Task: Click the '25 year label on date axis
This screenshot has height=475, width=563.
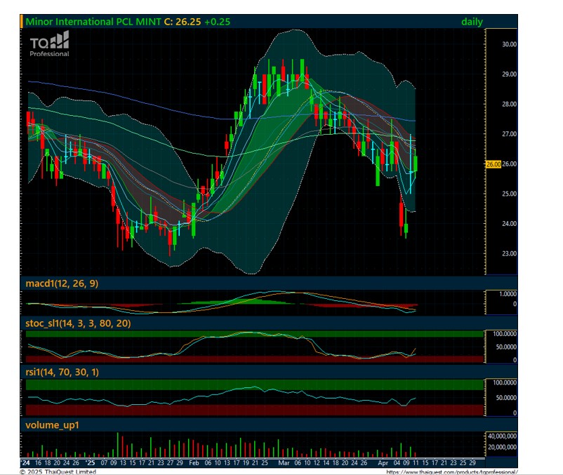Action: tap(90, 463)
